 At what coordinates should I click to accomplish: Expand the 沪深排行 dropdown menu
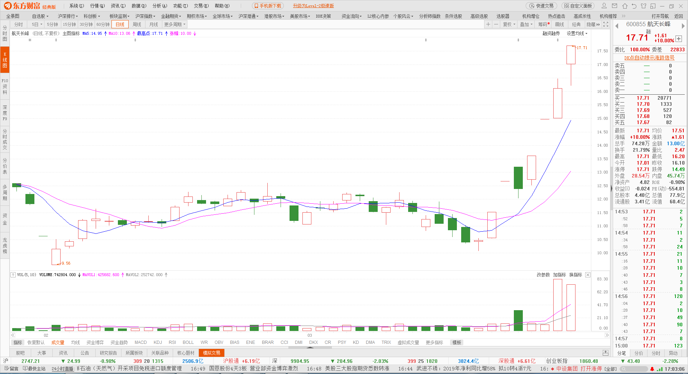[x=68, y=16]
